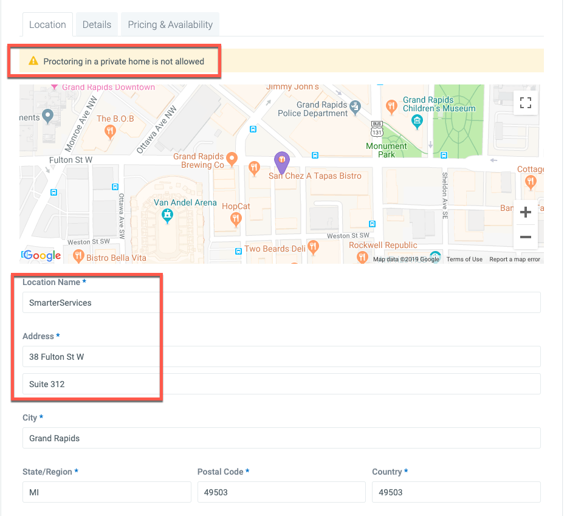Click Grand Rapids Children's Museum marker
This screenshot has height=516, width=567.
pos(417,122)
